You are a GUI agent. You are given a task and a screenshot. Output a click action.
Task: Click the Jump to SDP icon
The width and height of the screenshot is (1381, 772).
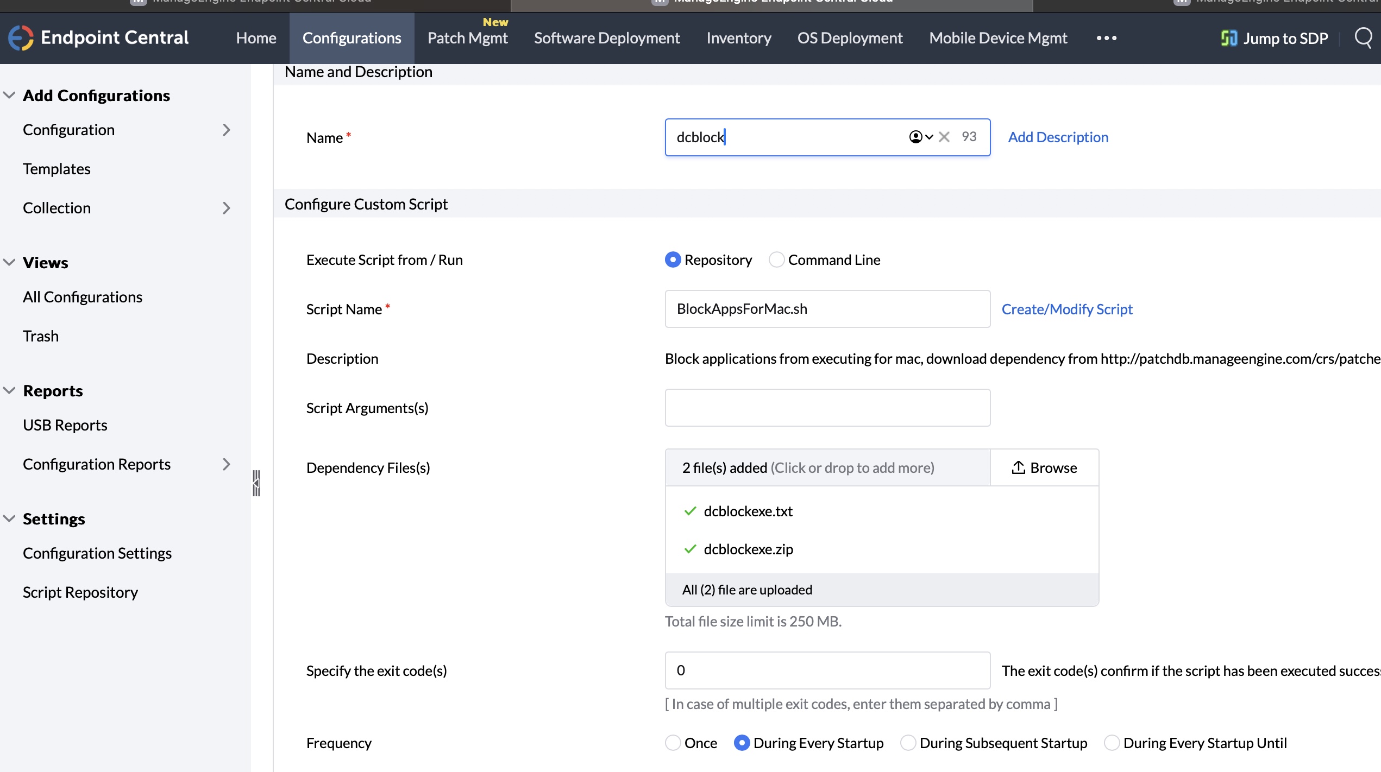click(x=1228, y=38)
